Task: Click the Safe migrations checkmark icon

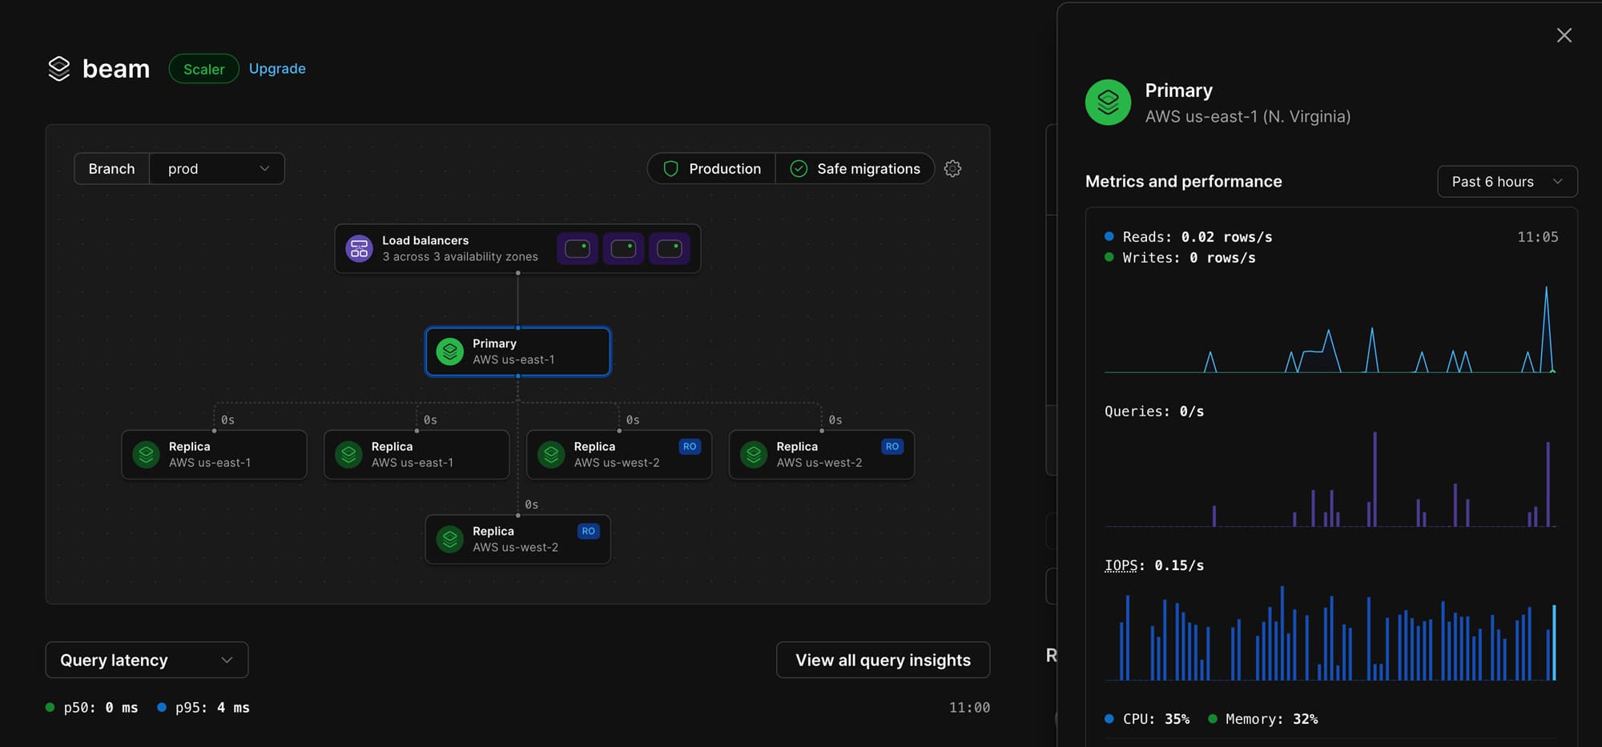Action: point(799,169)
